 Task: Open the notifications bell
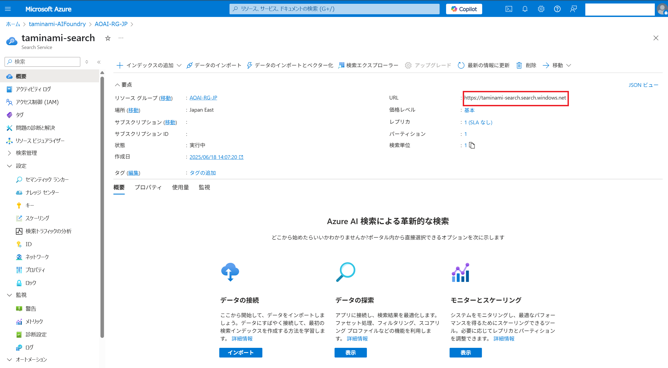point(525,9)
